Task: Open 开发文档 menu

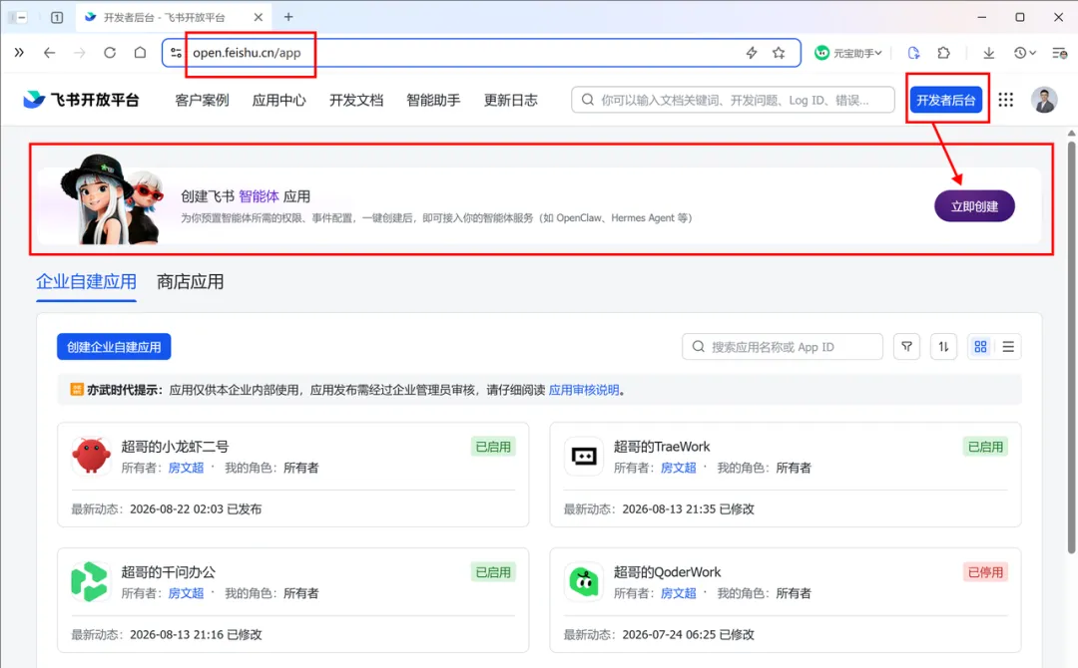Action: [356, 101]
